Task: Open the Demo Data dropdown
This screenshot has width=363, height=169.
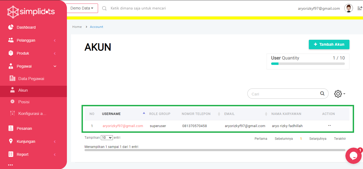Action: (x=82, y=8)
